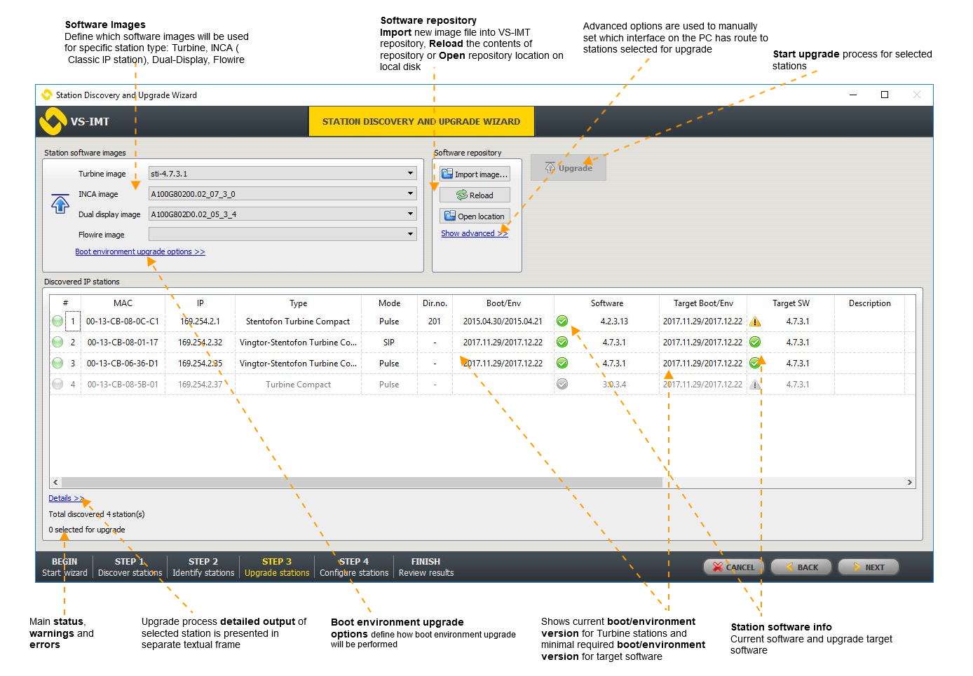
Task: Click the blue upload arrow icon beside image list
Action: coord(60,204)
